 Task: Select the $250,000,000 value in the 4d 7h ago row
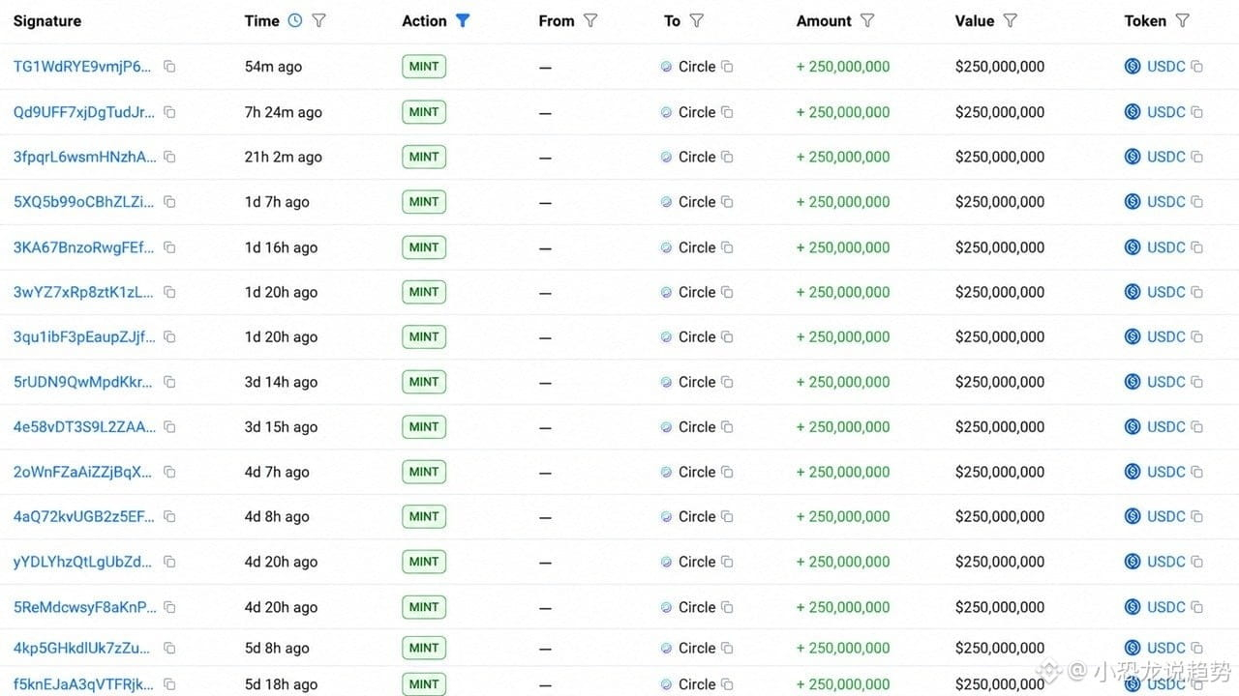point(1000,472)
